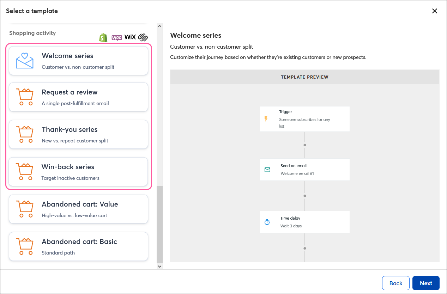Click the Shopify logo icon
447x294 pixels.
pos(103,37)
